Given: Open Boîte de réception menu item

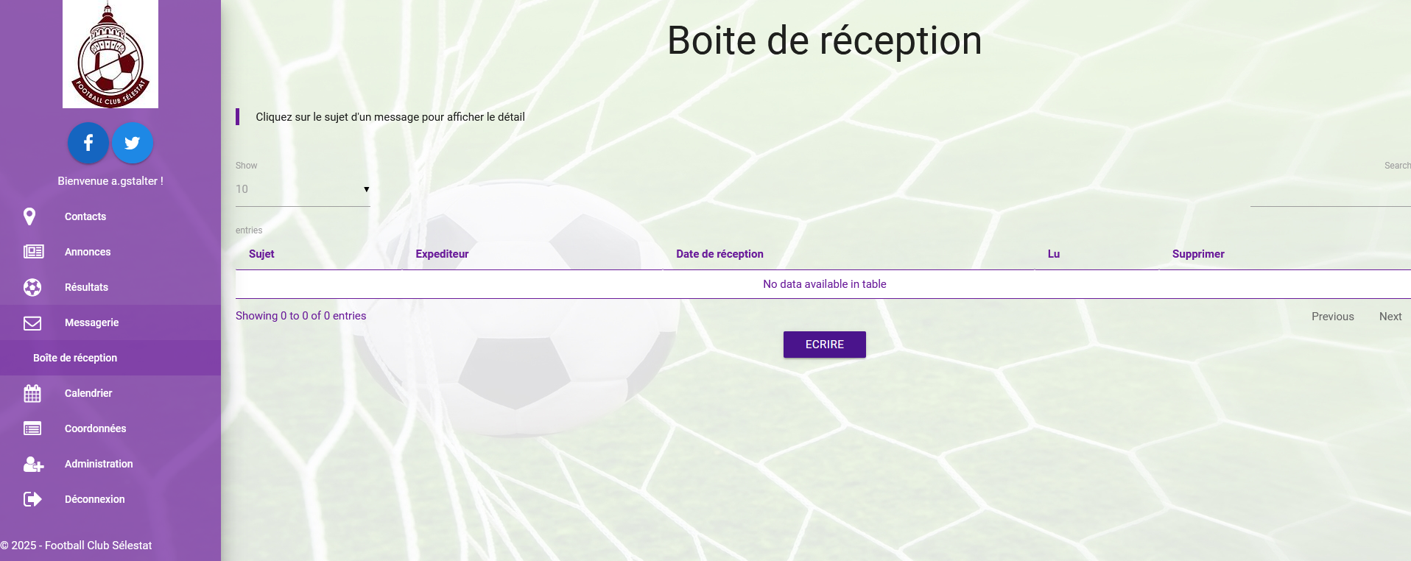Looking at the screenshot, I should (x=75, y=358).
